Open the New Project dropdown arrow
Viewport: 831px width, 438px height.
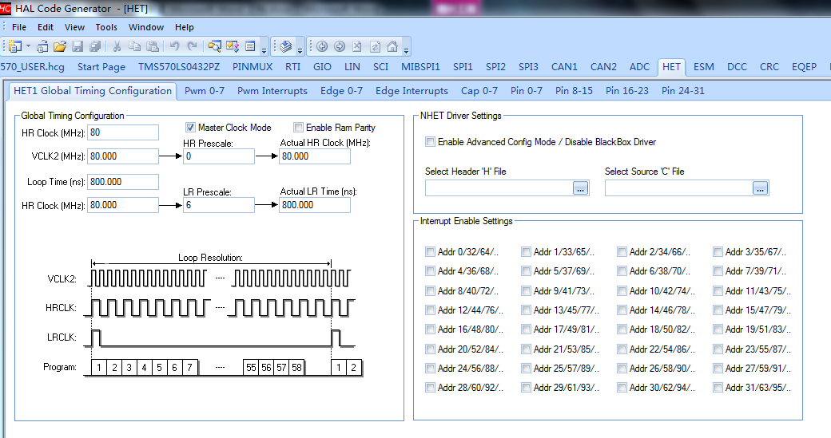coord(28,46)
